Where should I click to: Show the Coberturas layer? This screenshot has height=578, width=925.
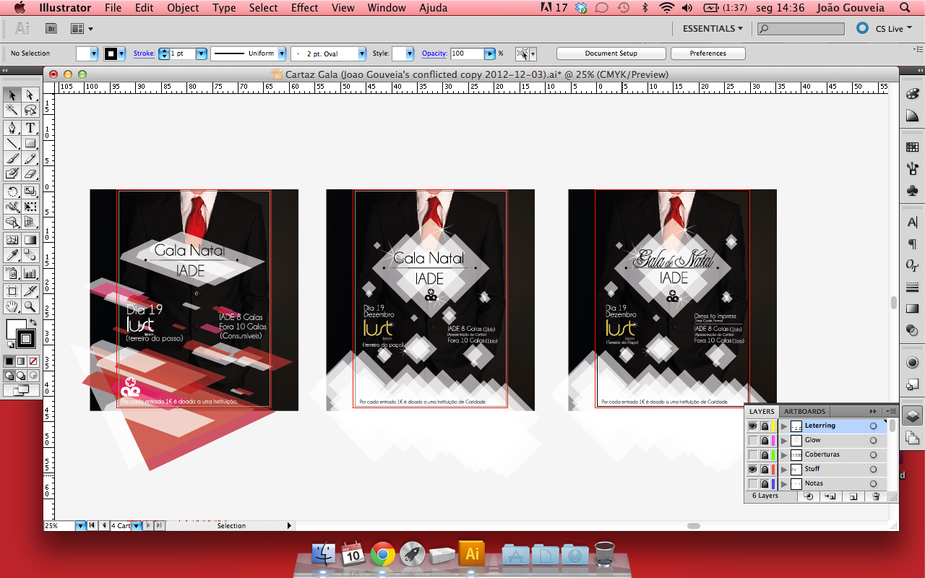[x=753, y=455]
